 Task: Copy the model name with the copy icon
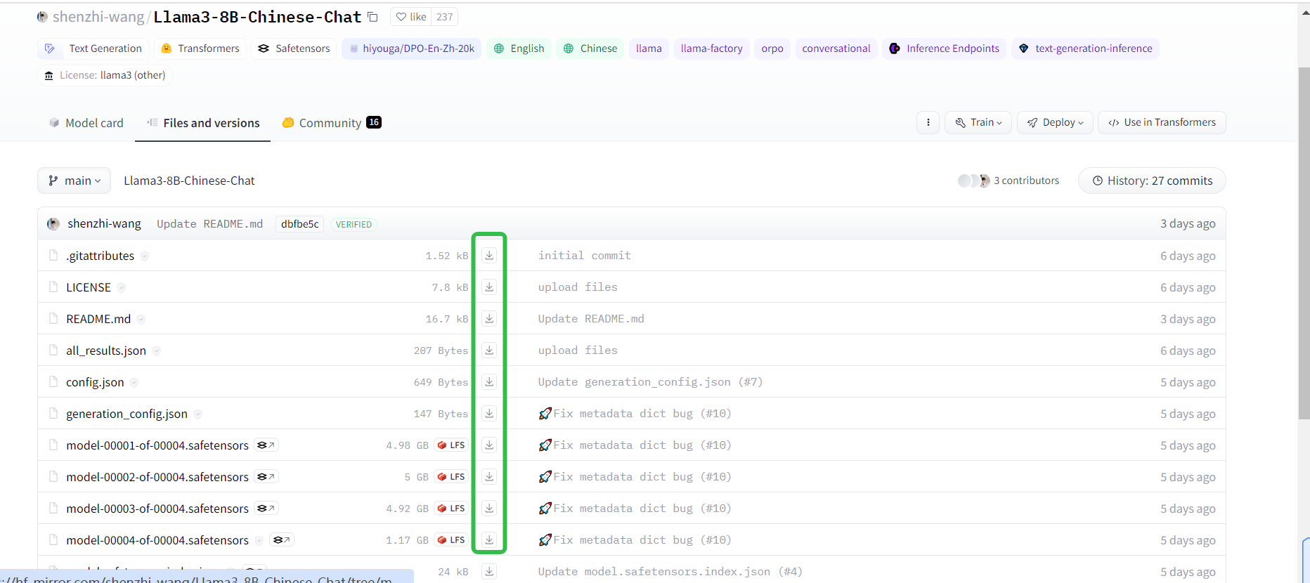click(372, 17)
